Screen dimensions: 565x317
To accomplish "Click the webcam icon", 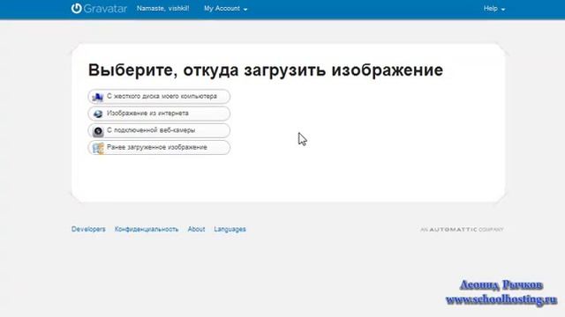I will 98,131.
